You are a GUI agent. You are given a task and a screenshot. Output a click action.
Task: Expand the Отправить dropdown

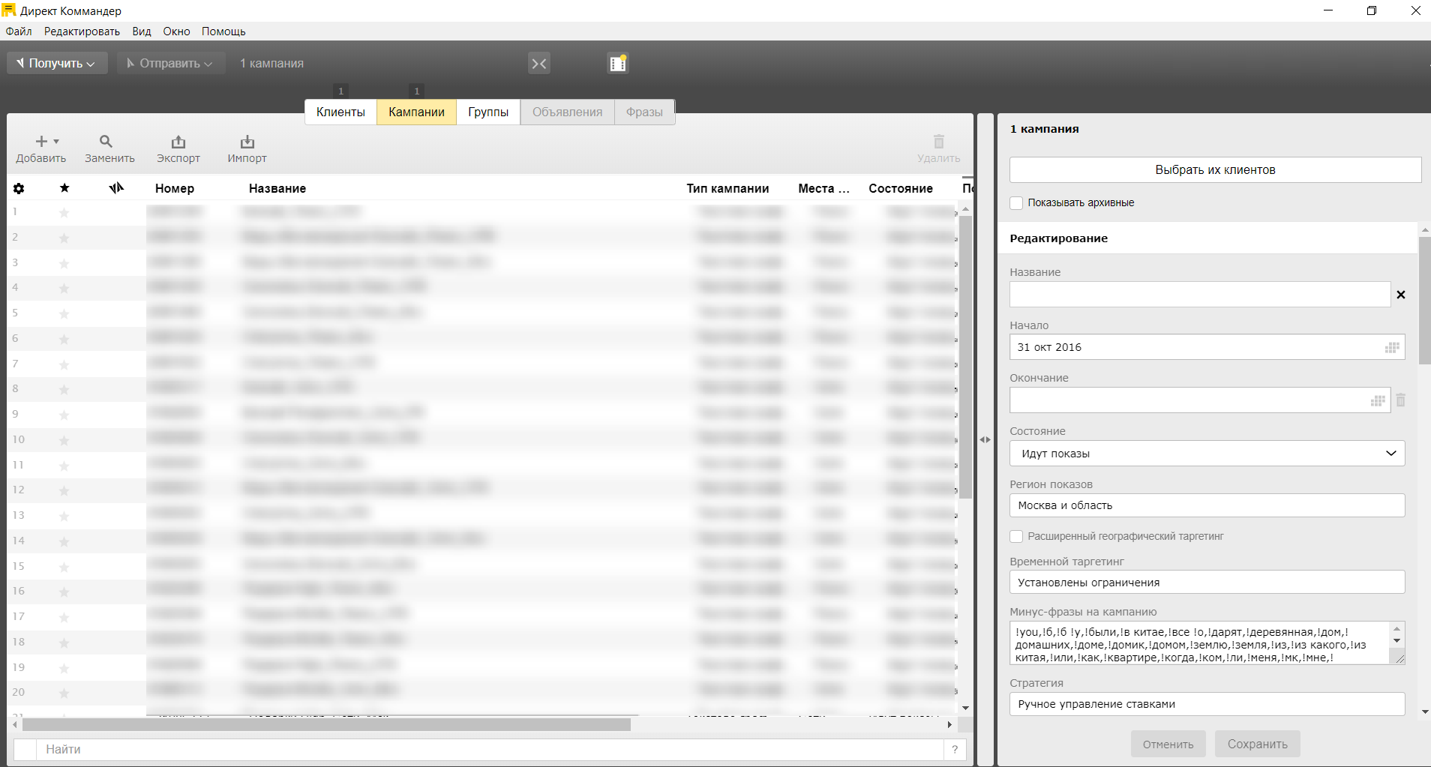[x=171, y=64]
